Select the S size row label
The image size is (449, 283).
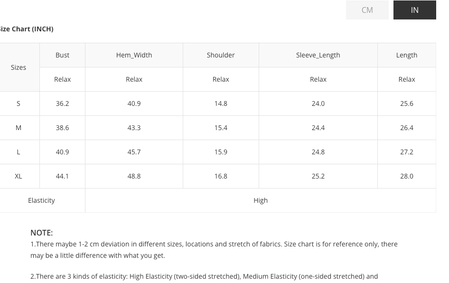pos(19,104)
